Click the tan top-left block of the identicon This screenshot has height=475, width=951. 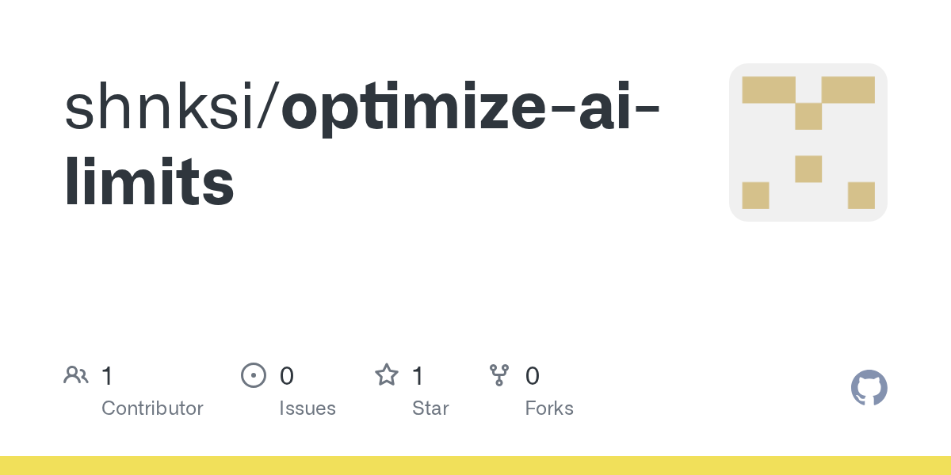coord(768,89)
